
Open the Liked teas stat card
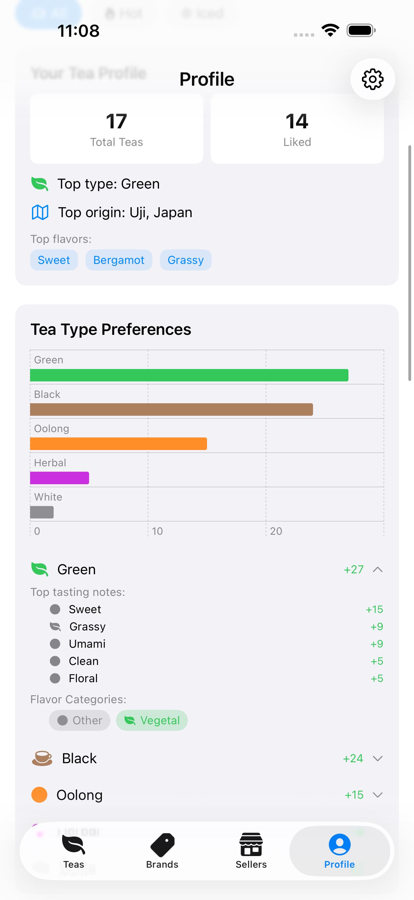[x=297, y=129]
